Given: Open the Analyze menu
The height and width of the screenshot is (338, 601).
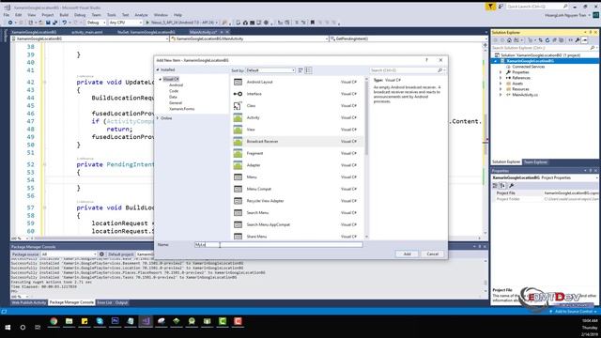Looking at the screenshot, I should coord(141,15).
